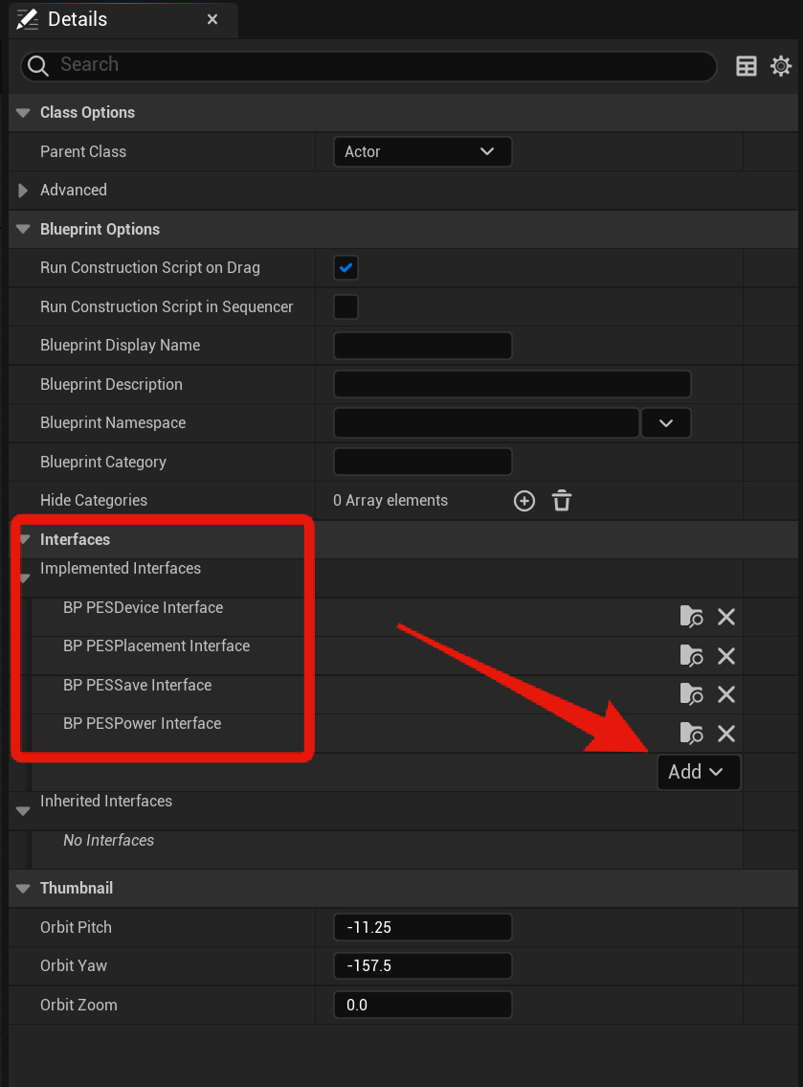Open the Parent Class Actor dropdown
803x1087 pixels.
[422, 151]
